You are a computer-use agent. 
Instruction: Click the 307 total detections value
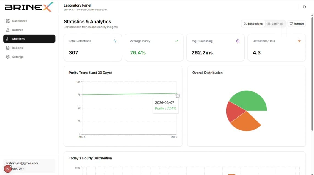[x=73, y=52]
